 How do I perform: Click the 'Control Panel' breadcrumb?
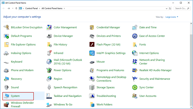click(31, 8)
